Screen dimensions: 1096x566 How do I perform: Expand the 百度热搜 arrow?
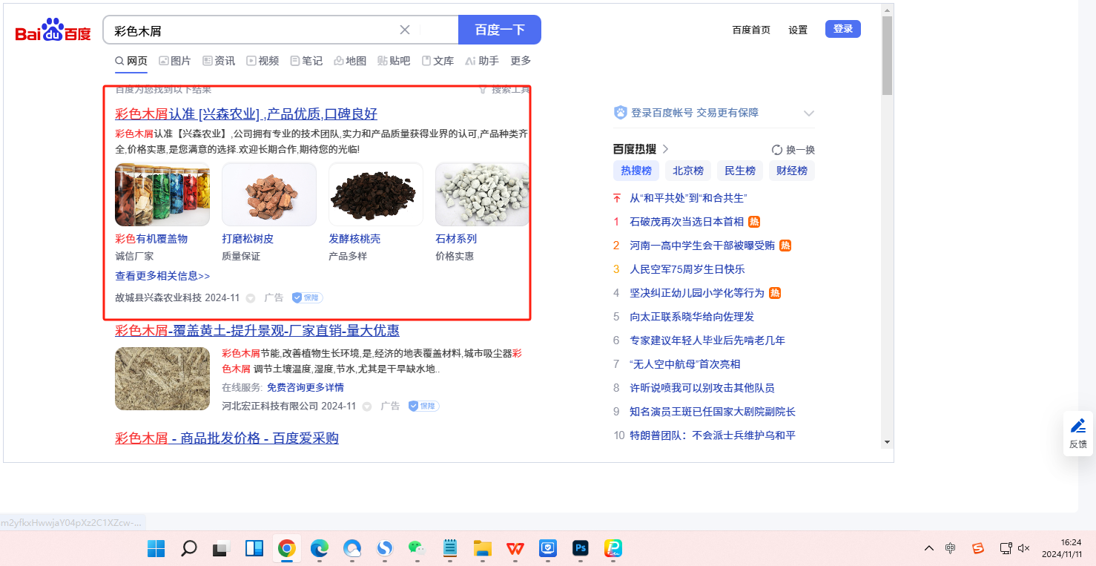pyautogui.click(x=666, y=149)
